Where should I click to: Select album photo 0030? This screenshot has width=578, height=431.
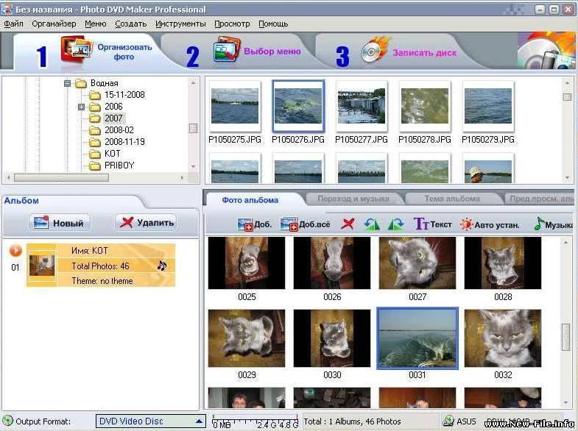coord(332,338)
